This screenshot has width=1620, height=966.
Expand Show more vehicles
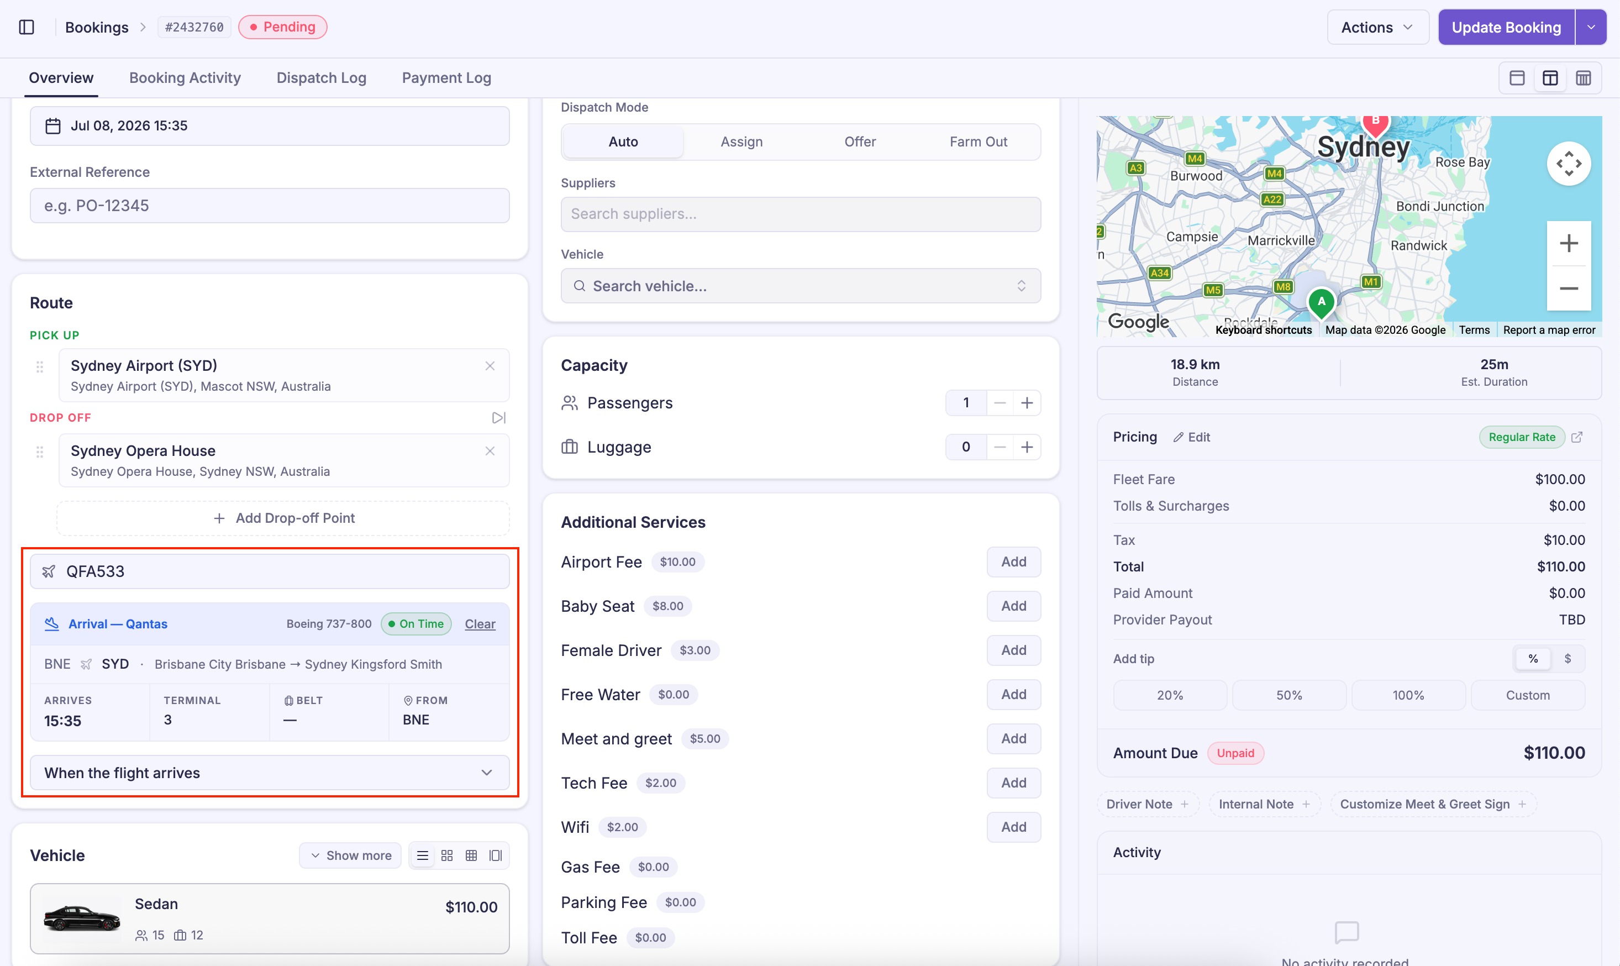351,855
